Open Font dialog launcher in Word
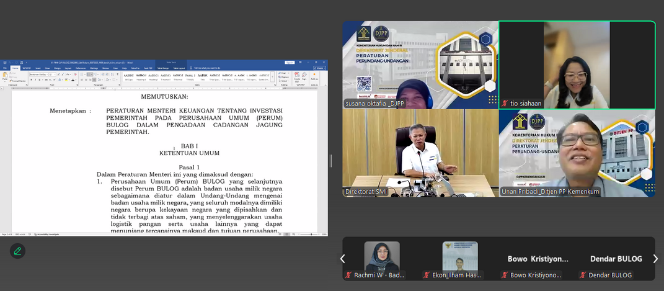 pyautogui.click(x=77, y=85)
